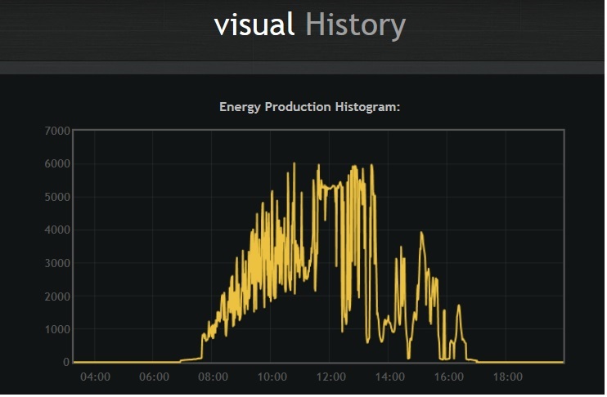Click the 3000 y-axis label
Image resolution: width=607 pixels, height=397 pixels.
pyautogui.click(x=57, y=263)
